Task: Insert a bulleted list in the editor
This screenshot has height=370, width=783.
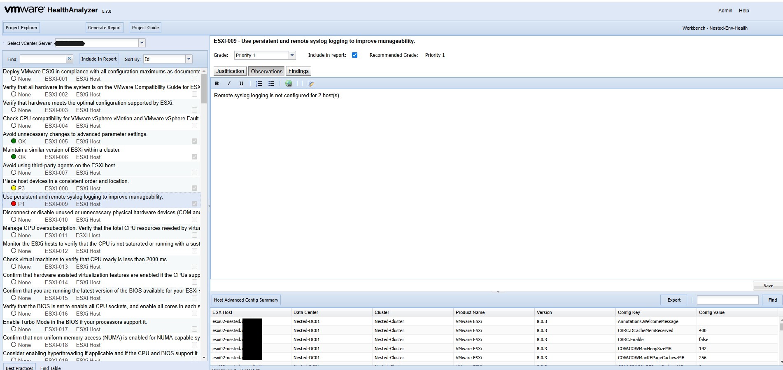Action: point(271,84)
